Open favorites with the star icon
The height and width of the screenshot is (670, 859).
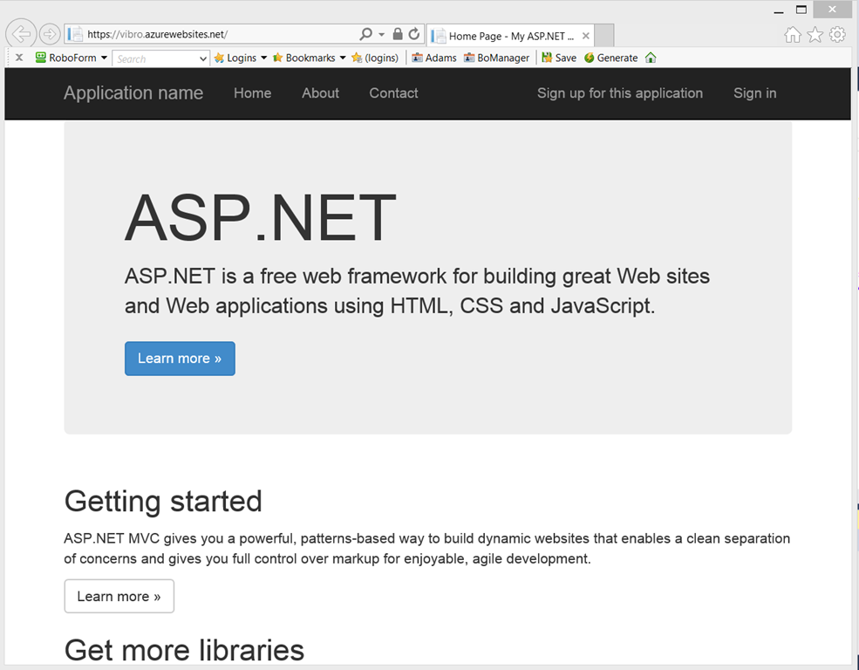pos(815,35)
